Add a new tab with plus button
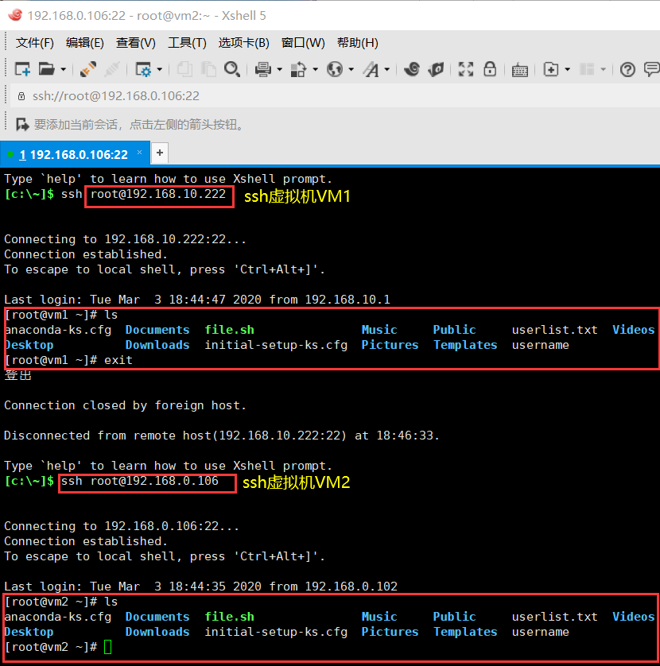The height and width of the screenshot is (666, 660). point(160,153)
